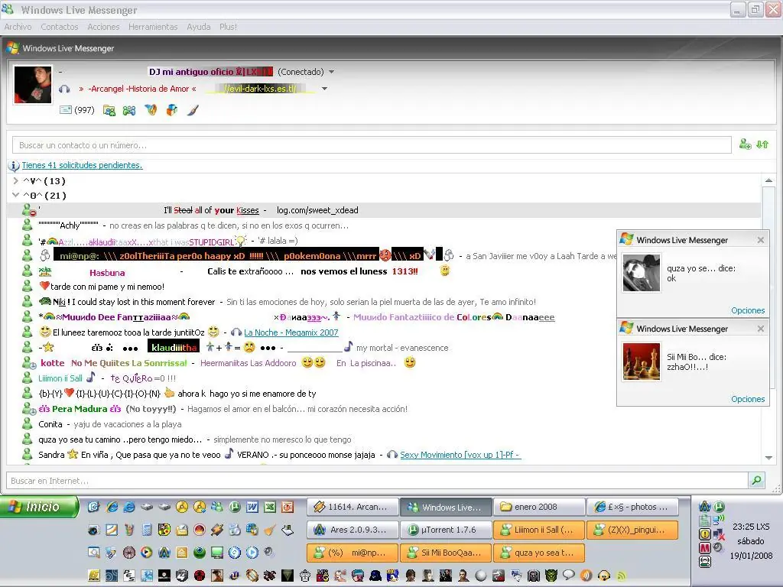The image size is (783, 587).
Task: Launch Excel from the quick launch bar
Action: [x=270, y=508]
